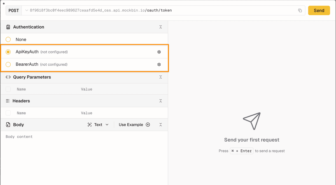Collapse the Body section
Viewport: 336px width, 185px height.
click(x=161, y=125)
